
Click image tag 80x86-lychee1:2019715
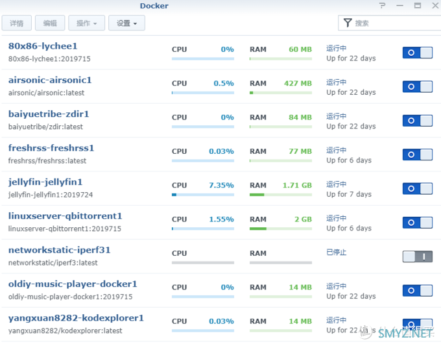tap(49, 59)
